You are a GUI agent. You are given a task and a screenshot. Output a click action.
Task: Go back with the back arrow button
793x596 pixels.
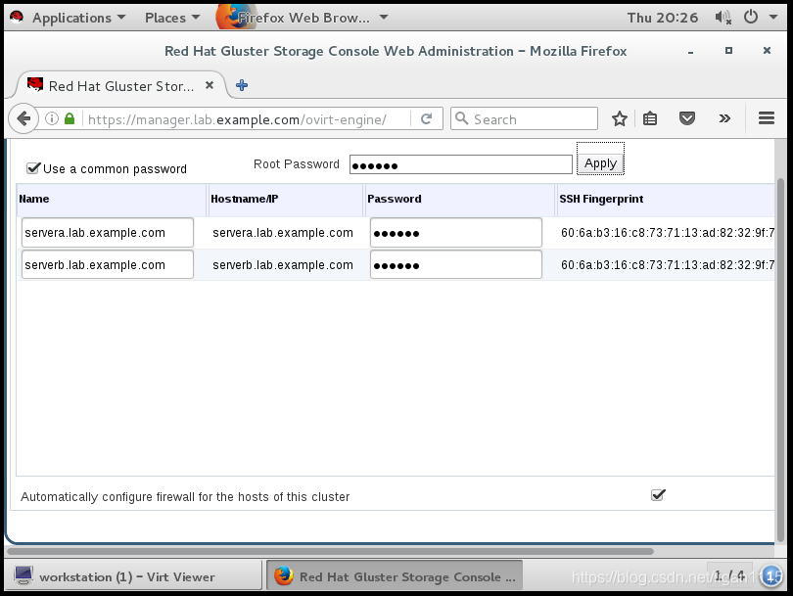pos(23,118)
